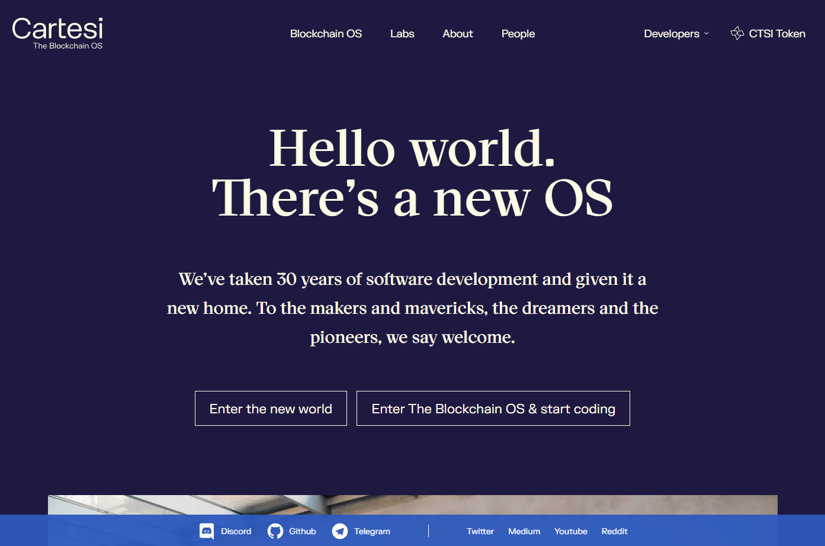Click the CTSI Token icon
Image resolution: width=825 pixels, height=546 pixels.
tap(737, 33)
